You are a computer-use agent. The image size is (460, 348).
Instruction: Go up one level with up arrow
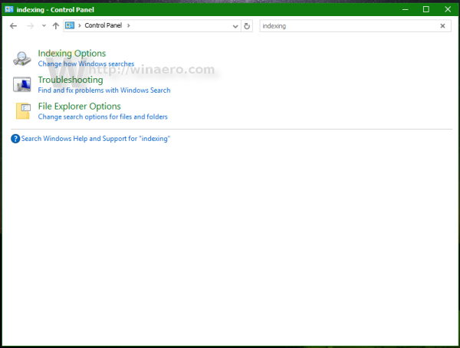pyautogui.click(x=56, y=26)
